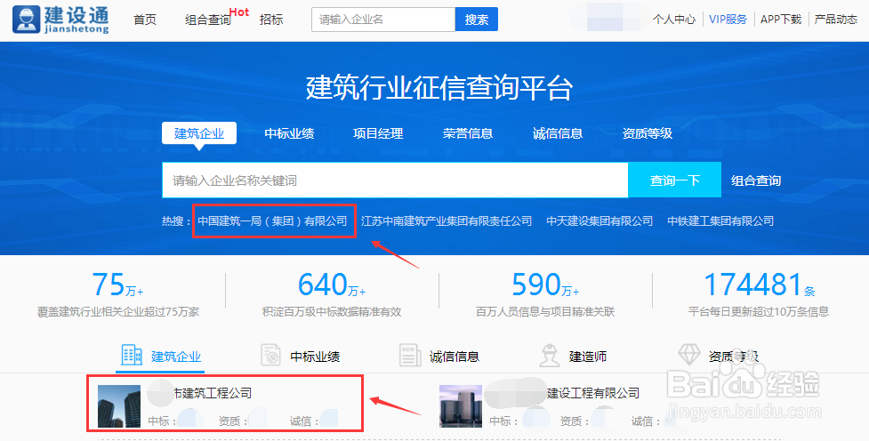869x441 pixels.
Task: Switch to lower 中标业绩 tab label
Action: tap(315, 357)
